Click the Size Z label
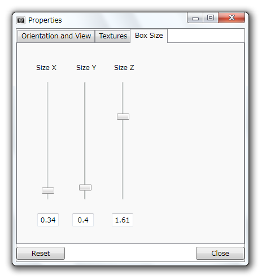The width and height of the screenshot is (262, 279). [x=124, y=68]
